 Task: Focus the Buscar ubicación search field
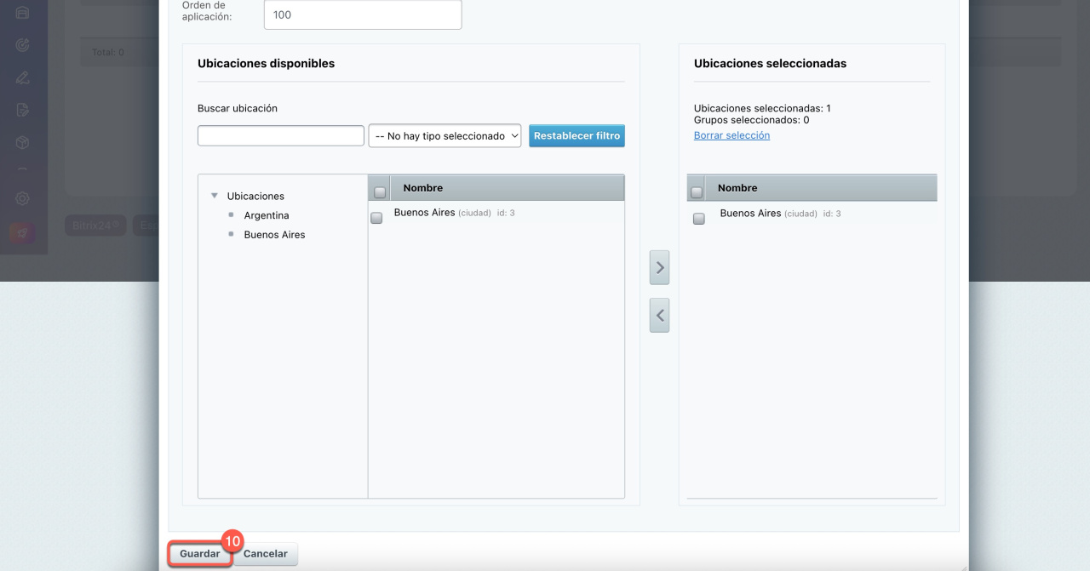(x=281, y=136)
